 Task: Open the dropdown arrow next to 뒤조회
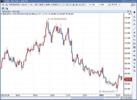point(119,5)
